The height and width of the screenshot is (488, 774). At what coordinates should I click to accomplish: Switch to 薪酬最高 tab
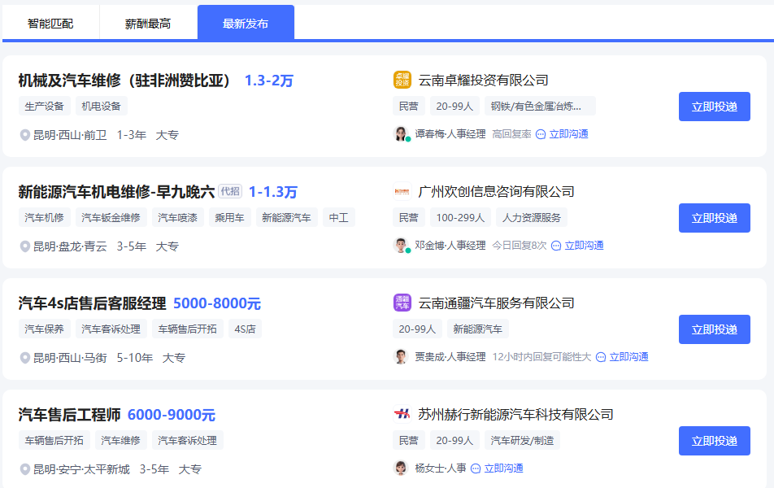[x=148, y=24]
